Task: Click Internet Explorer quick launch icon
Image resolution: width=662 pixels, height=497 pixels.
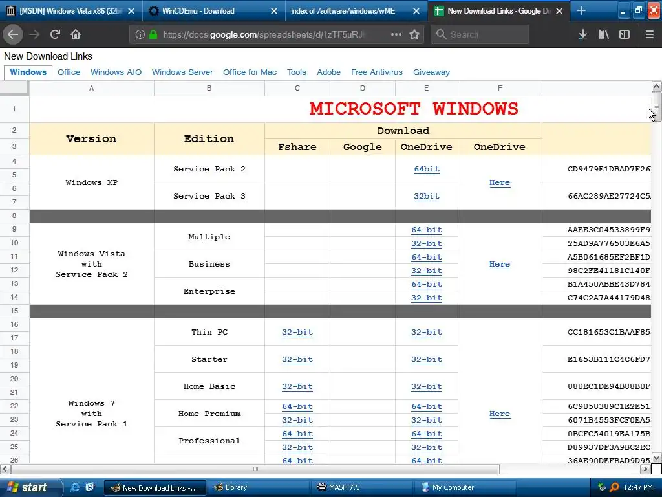Action: coord(75,487)
